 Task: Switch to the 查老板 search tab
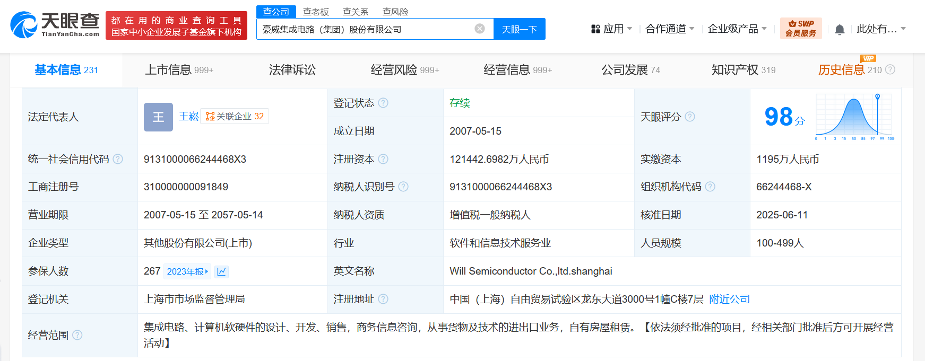click(316, 12)
